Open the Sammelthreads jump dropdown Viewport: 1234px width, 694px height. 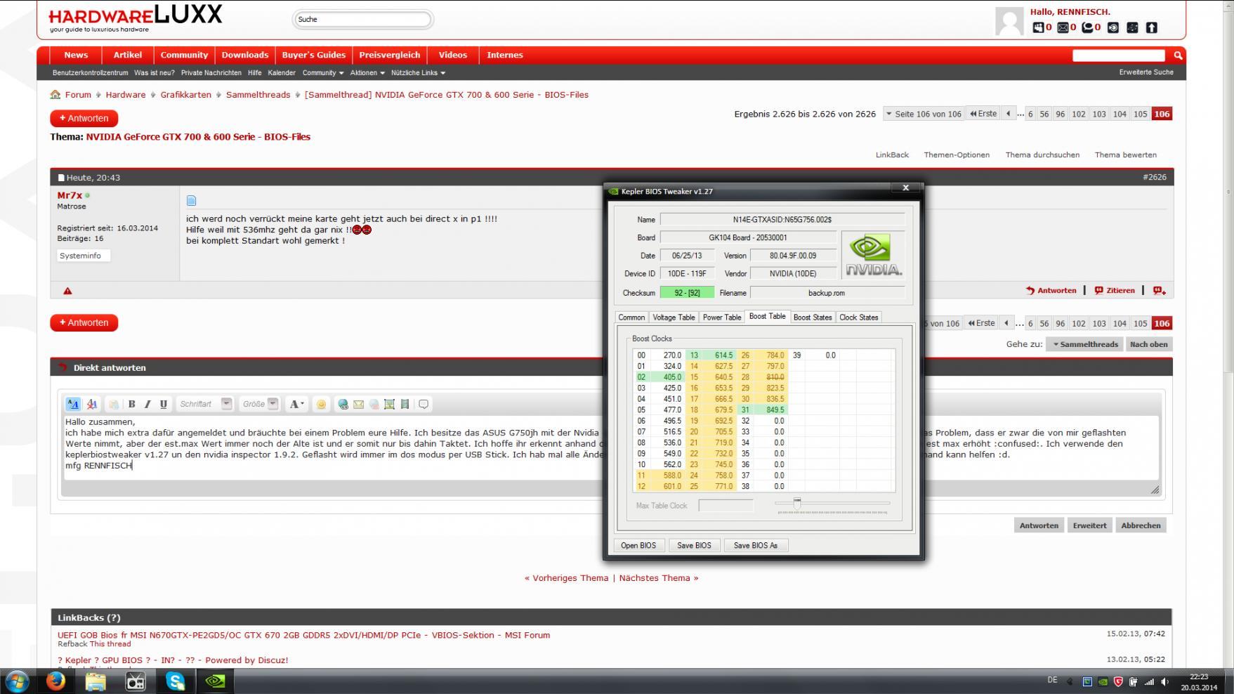[x=1084, y=344]
